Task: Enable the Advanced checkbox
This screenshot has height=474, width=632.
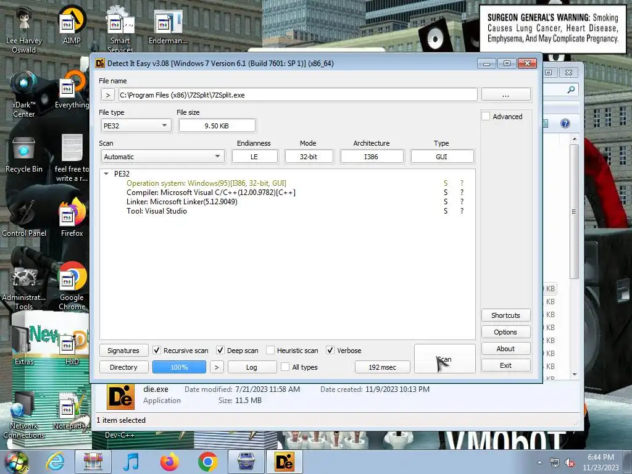Action: click(x=486, y=116)
